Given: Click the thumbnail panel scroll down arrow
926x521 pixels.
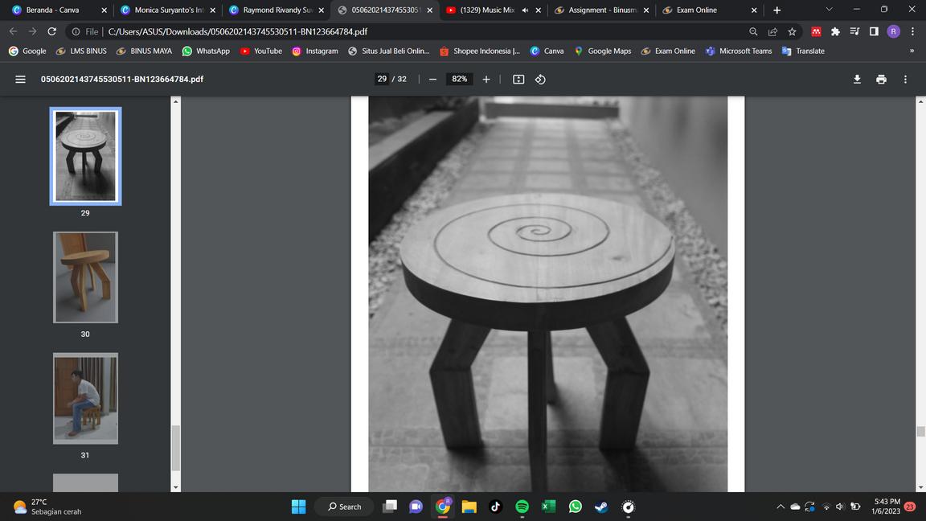Looking at the screenshot, I should click(x=175, y=487).
